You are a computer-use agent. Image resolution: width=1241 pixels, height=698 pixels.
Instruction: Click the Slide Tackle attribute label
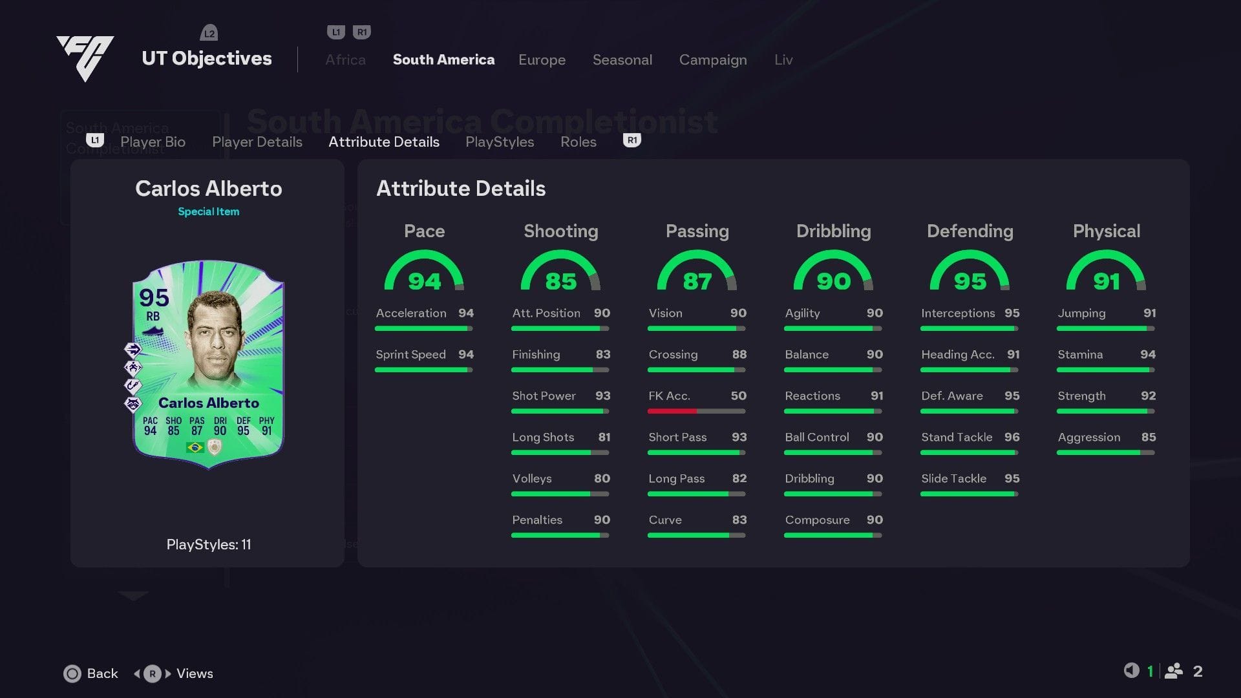[953, 478]
